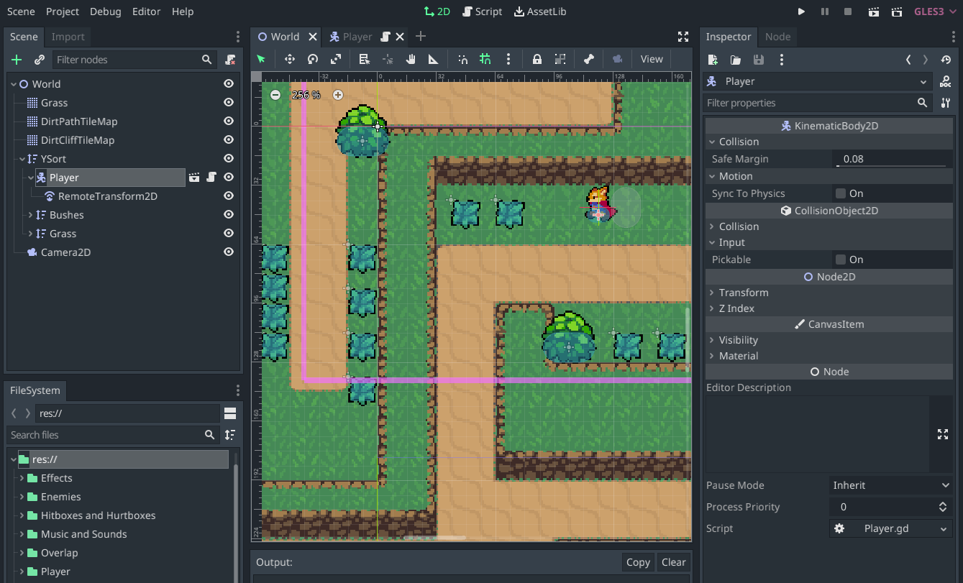The height and width of the screenshot is (583, 963).
Task: Activate the Scale Mode tool
Action: coord(336,59)
